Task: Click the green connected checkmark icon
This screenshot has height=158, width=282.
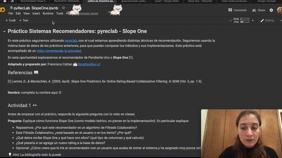Action: point(230,21)
